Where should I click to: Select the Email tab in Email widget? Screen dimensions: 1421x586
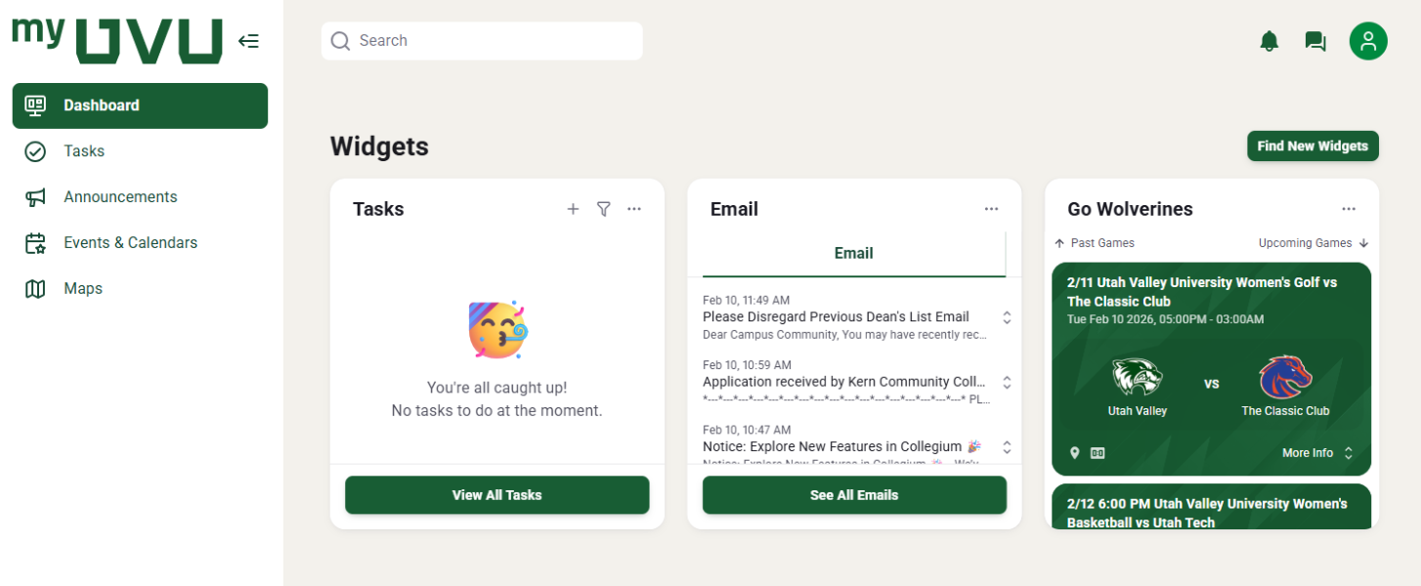[x=853, y=254]
